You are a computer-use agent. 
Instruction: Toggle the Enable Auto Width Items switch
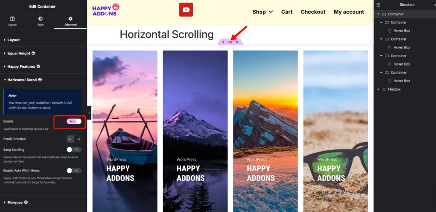(x=74, y=171)
